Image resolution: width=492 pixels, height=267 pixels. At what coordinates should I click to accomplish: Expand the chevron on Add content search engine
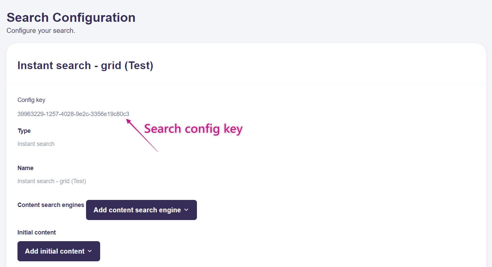(187, 210)
